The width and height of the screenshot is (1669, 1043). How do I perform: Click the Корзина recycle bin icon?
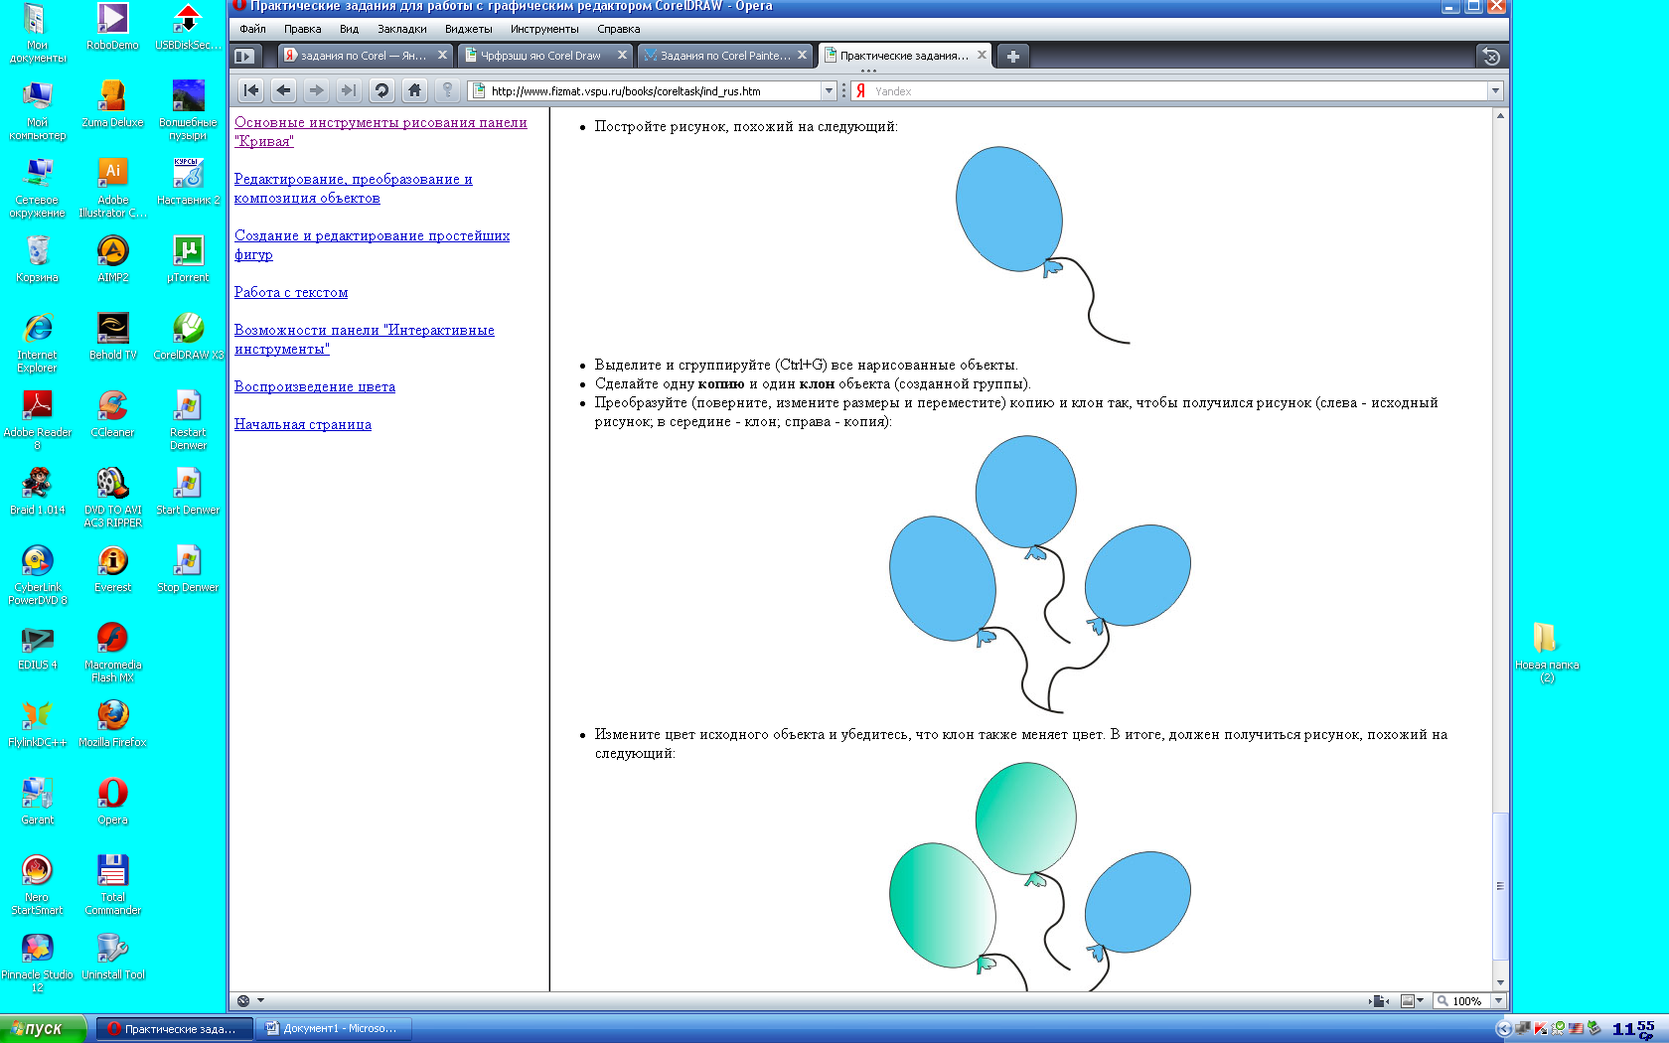pyautogui.click(x=37, y=258)
